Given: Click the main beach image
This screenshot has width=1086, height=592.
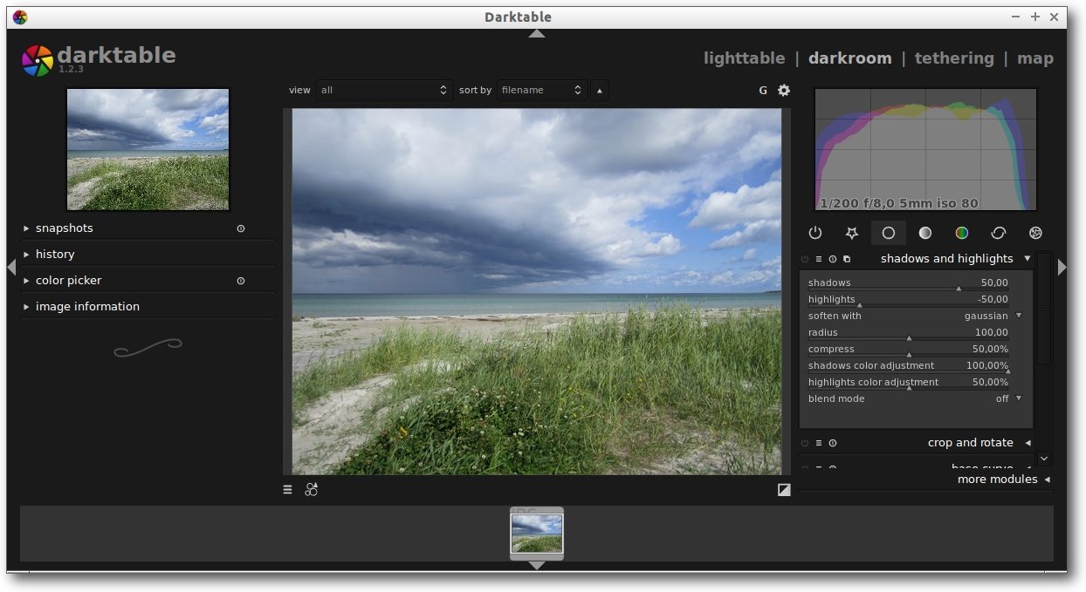Looking at the screenshot, I should pos(537,291).
